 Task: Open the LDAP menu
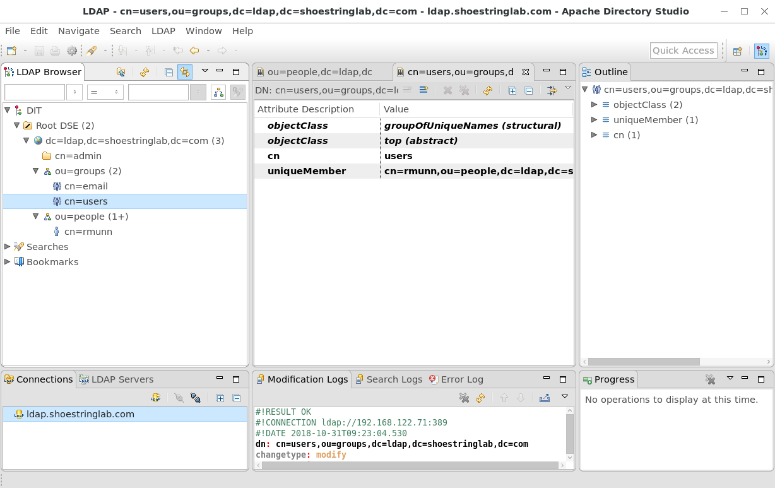tap(163, 31)
